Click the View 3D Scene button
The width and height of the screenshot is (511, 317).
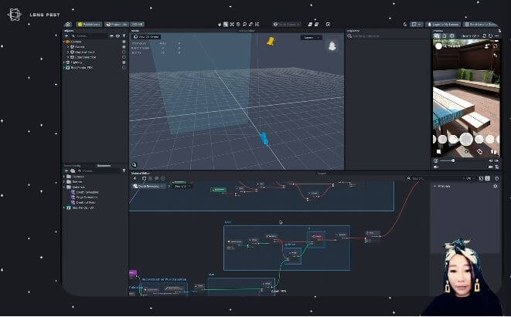(x=146, y=37)
